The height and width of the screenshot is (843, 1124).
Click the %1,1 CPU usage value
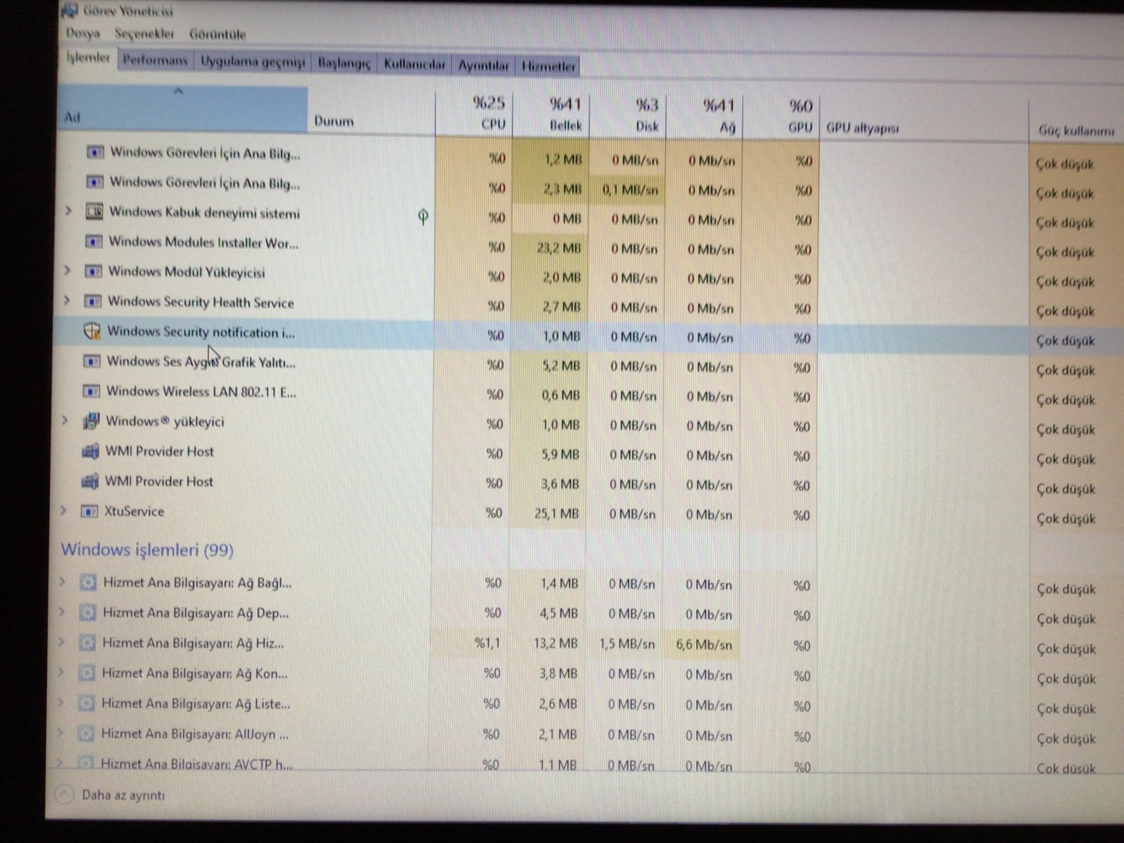click(x=487, y=643)
